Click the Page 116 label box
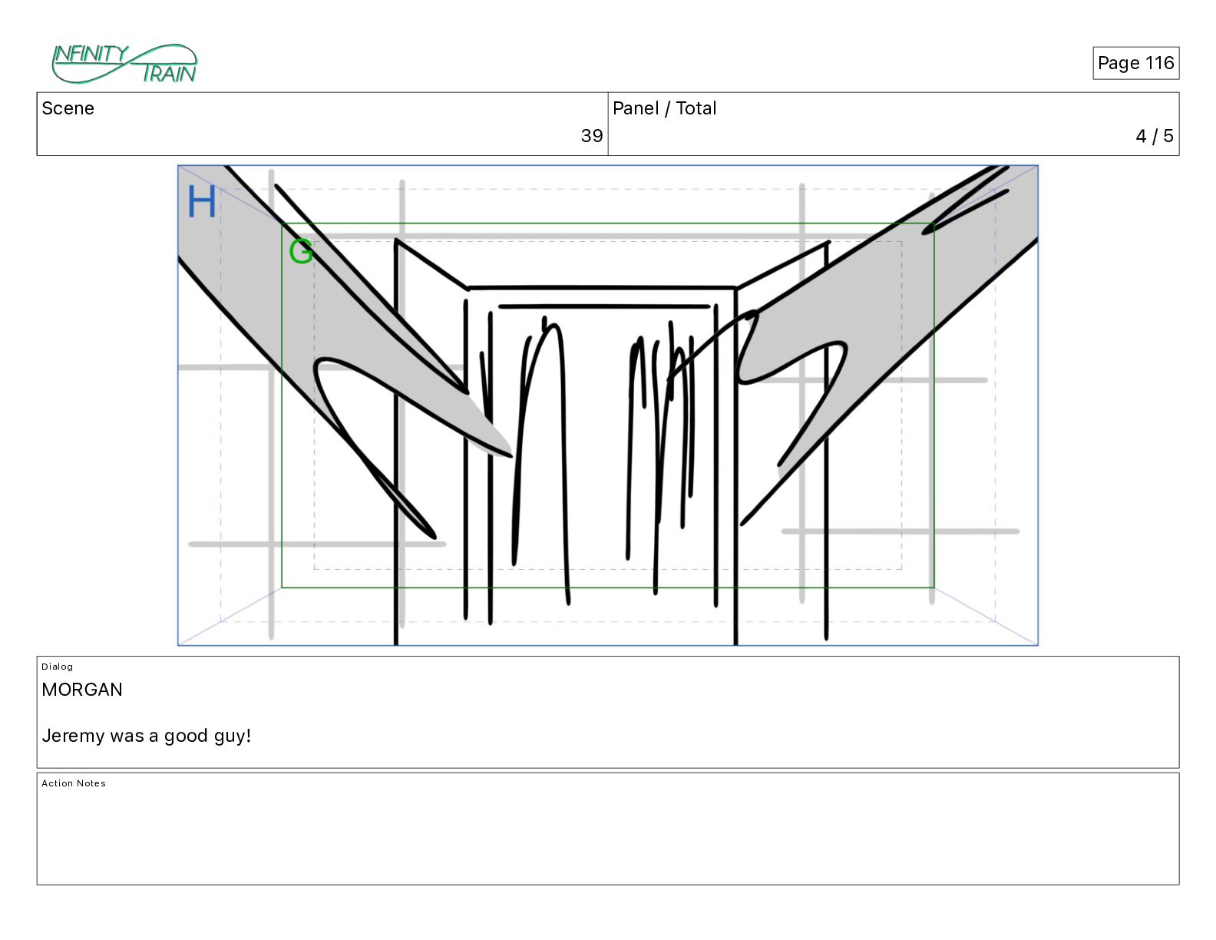Image resolution: width=1216 pixels, height=940 pixels. [x=1135, y=63]
